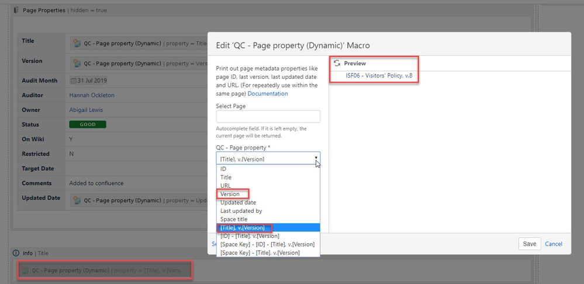Click the GOOD status lozenge
Viewport: 584px width, 284px height.
click(x=88, y=125)
